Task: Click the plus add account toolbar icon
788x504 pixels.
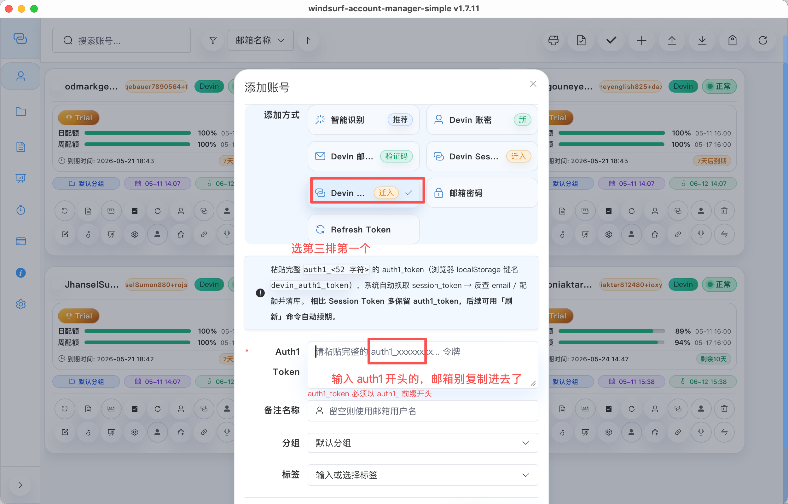Action: [641, 40]
